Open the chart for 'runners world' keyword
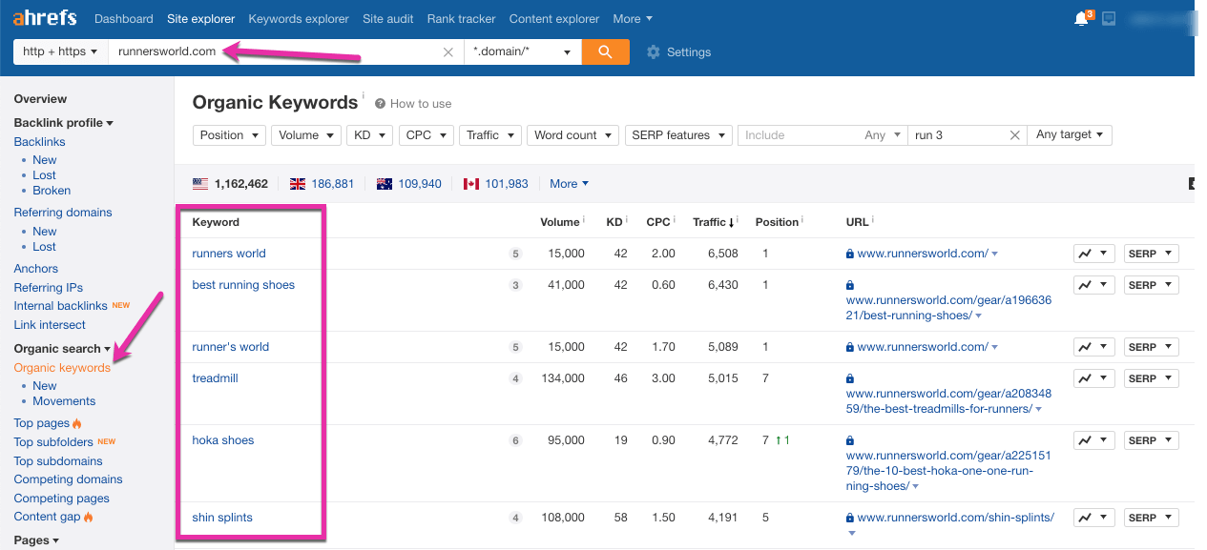Viewport: 1207px width, 550px height. pos(1094,254)
